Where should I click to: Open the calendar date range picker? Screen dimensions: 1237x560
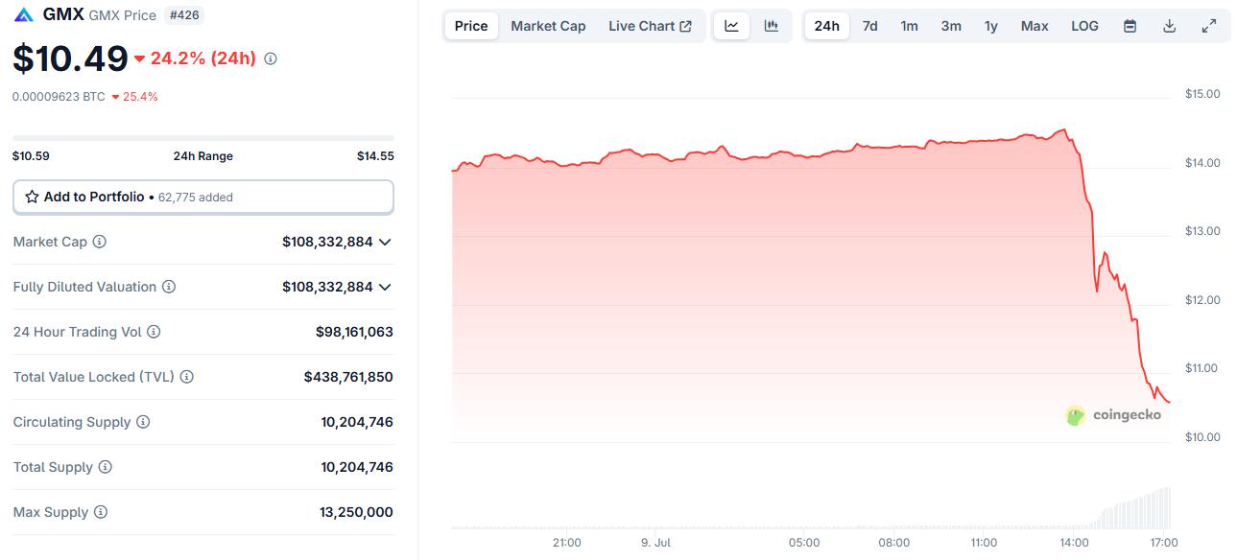point(1130,26)
